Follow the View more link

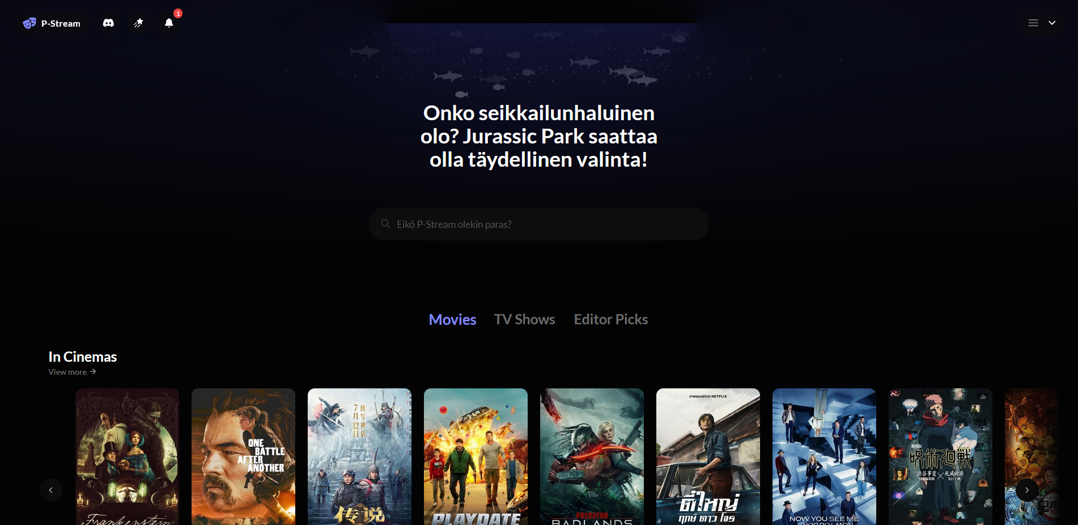(x=72, y=372)
